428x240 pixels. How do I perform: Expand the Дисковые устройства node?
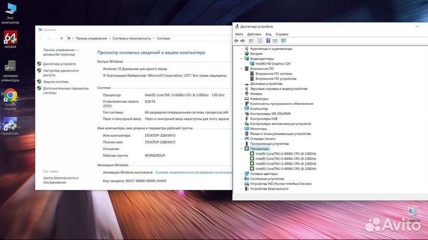click(x=241, y=84)
